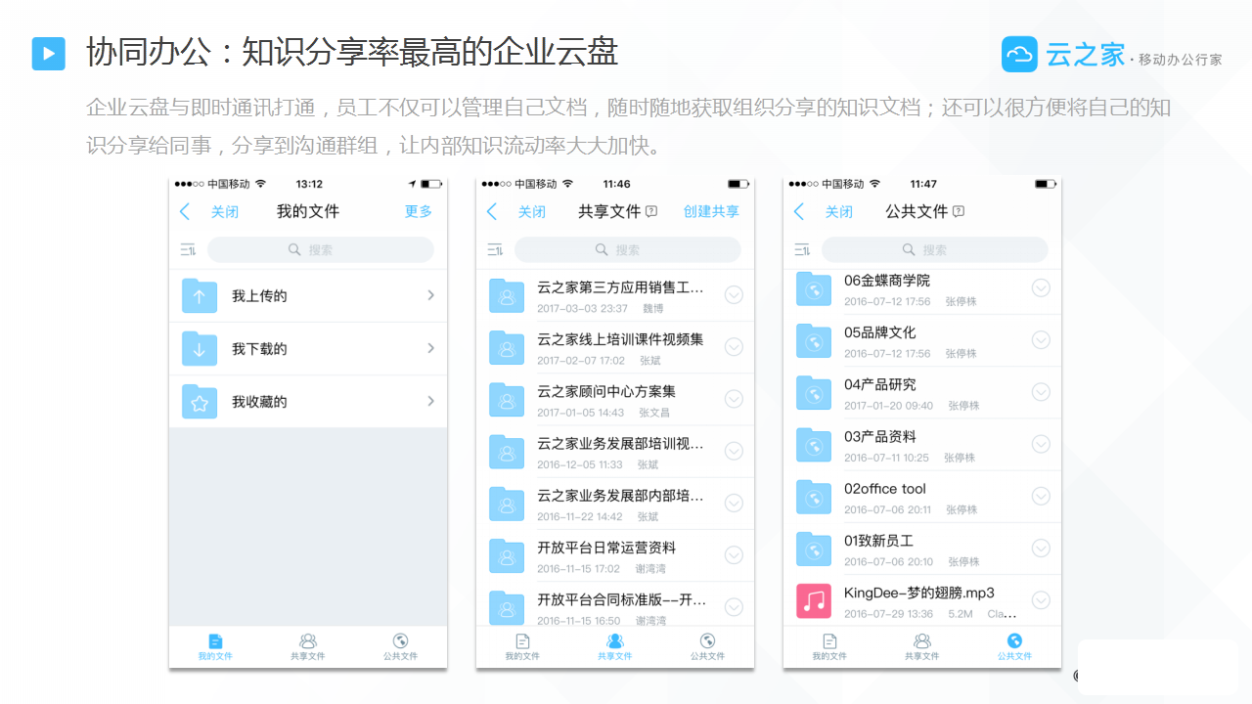
Task: Expand 我下载的 row chevron
Action: [431, 348]
